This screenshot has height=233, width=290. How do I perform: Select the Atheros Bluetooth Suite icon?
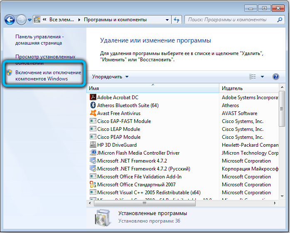pyautogui.click(x=93, y=105)
